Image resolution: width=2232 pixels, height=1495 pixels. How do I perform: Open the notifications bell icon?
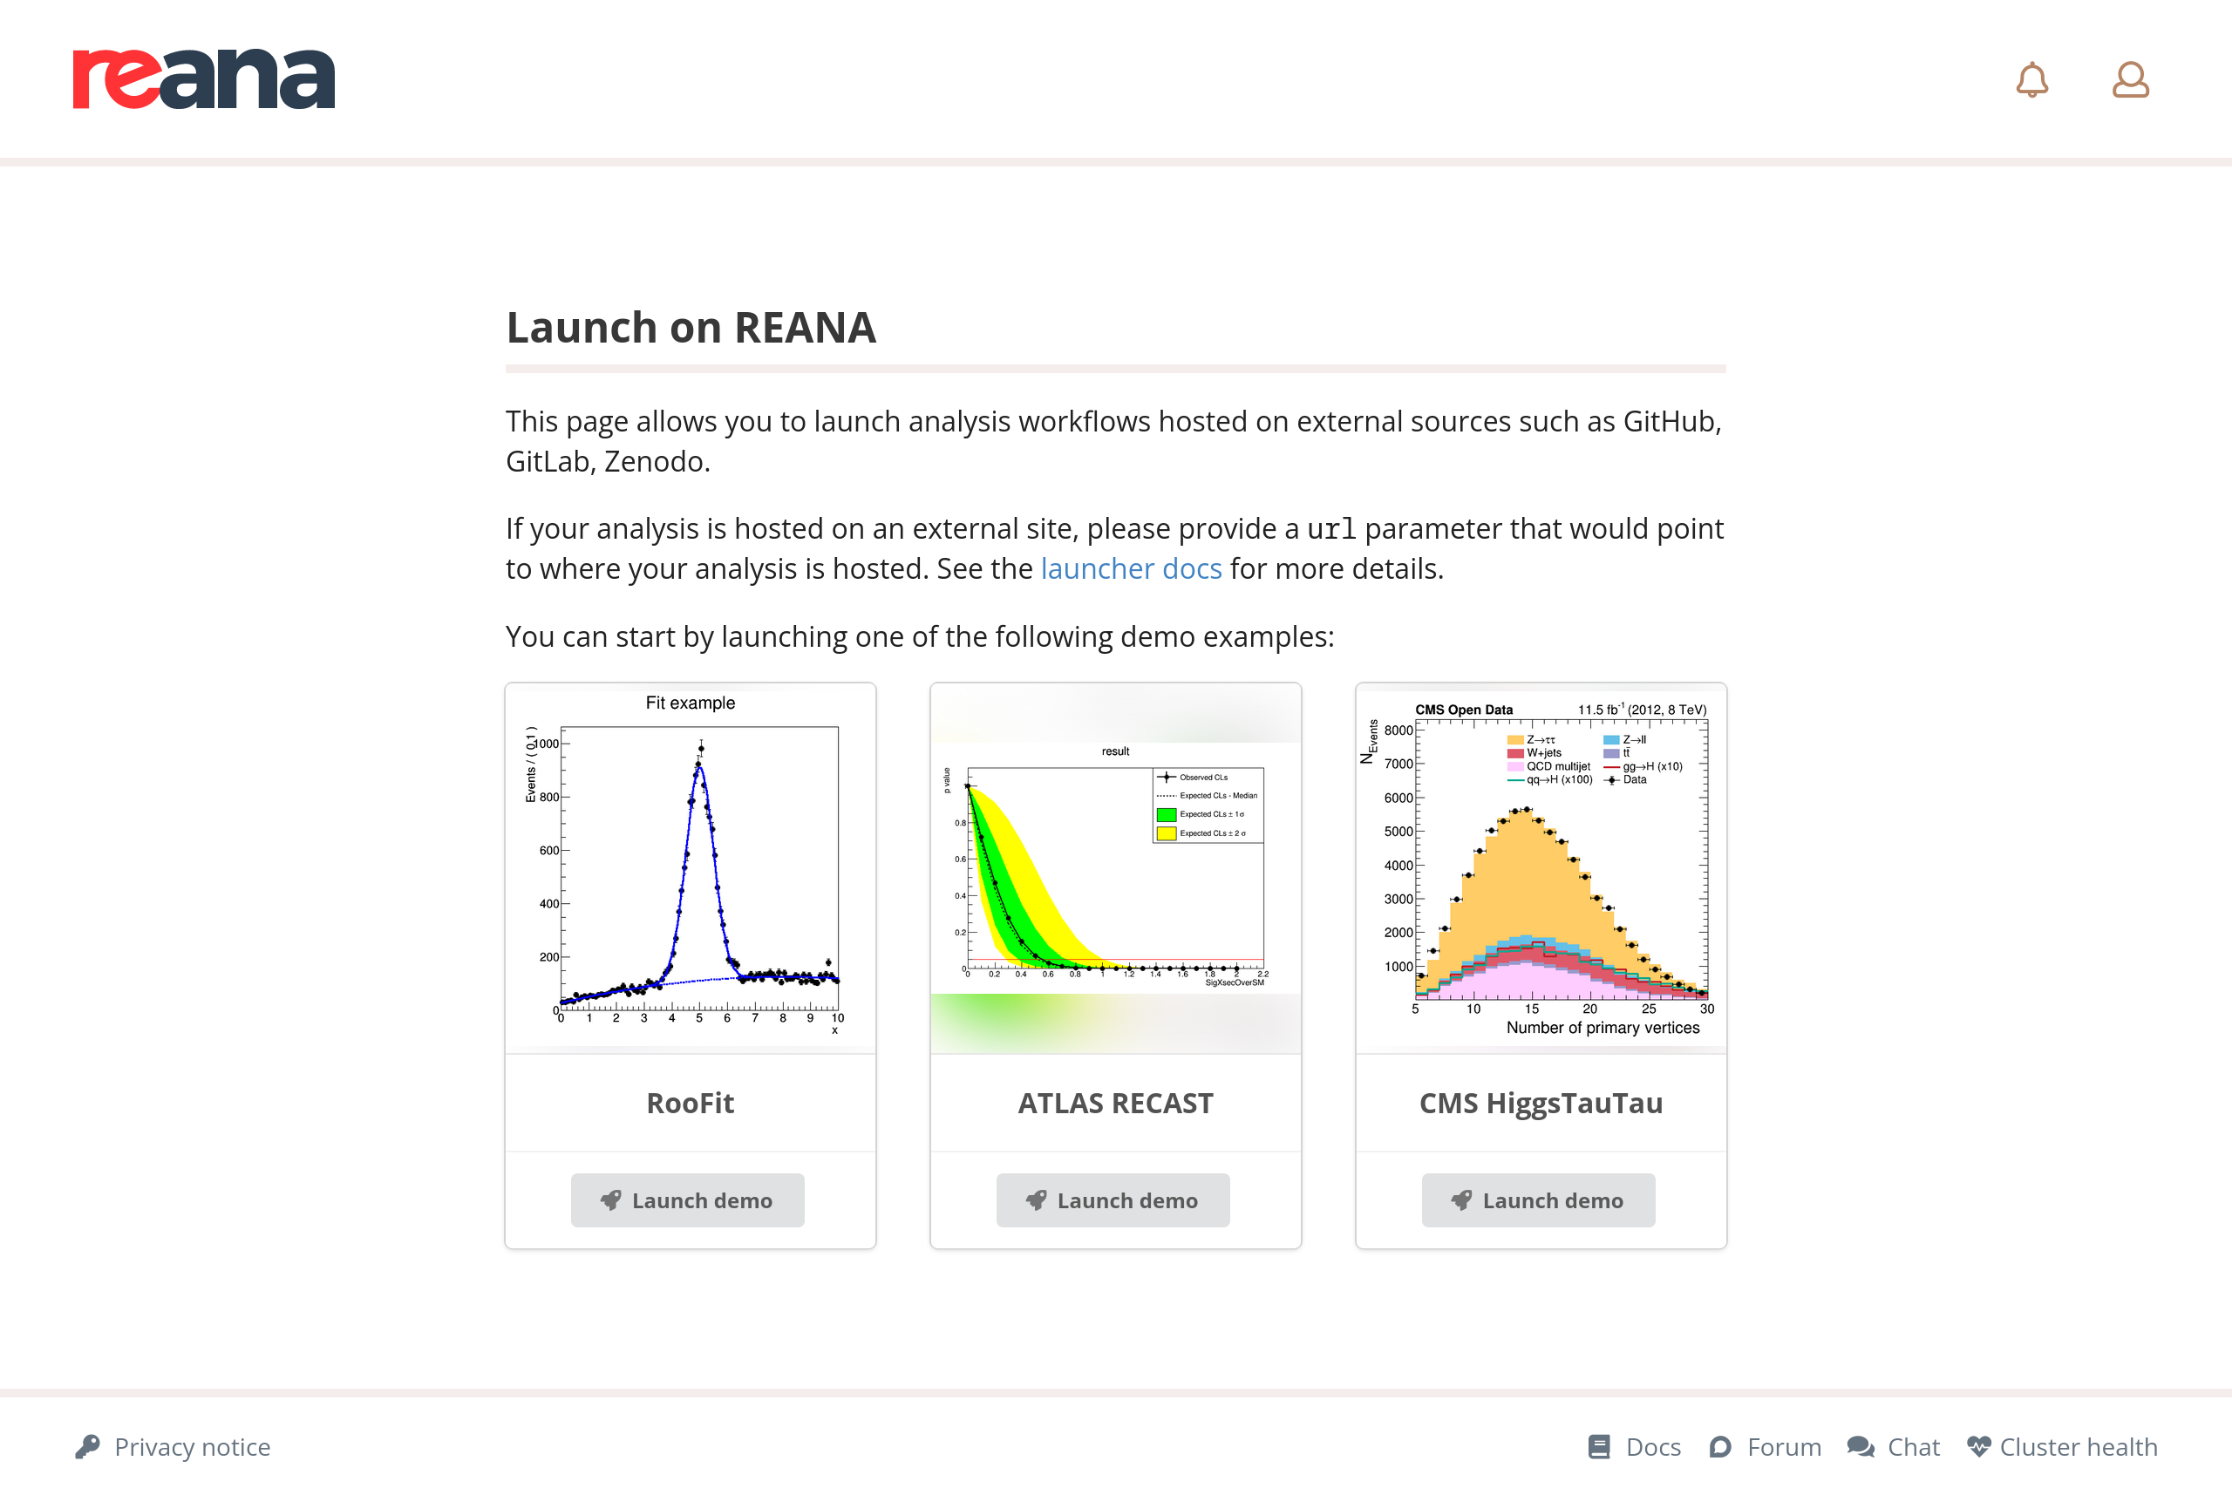(x=2031, y=80)
